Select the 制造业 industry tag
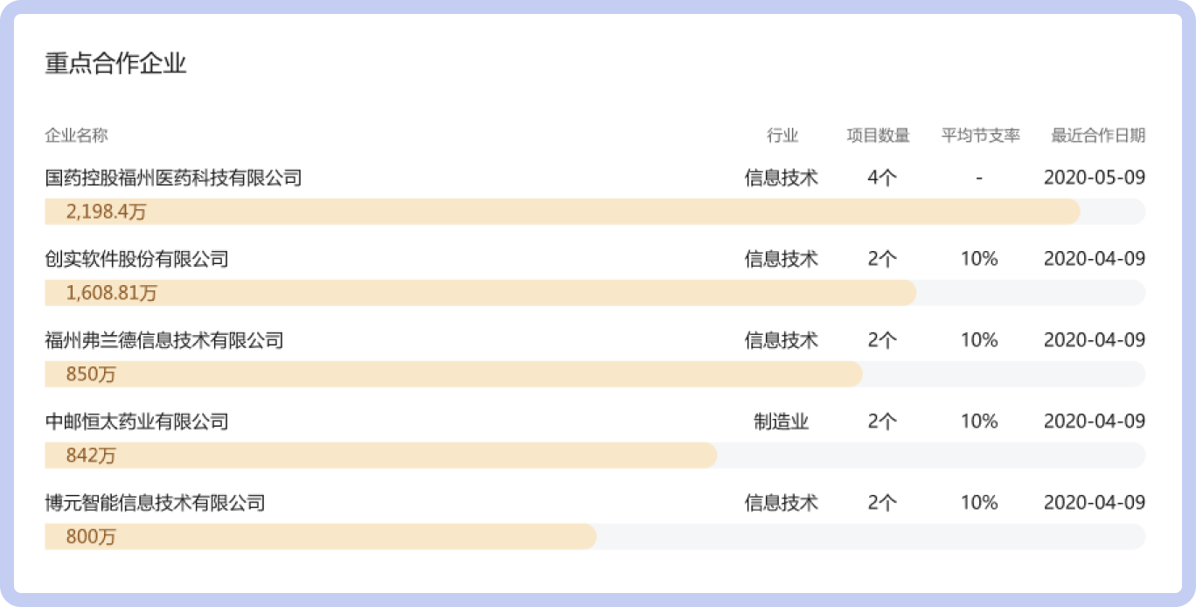The height and width of the screenshot is (607, 1196). [x=782, y=422]
